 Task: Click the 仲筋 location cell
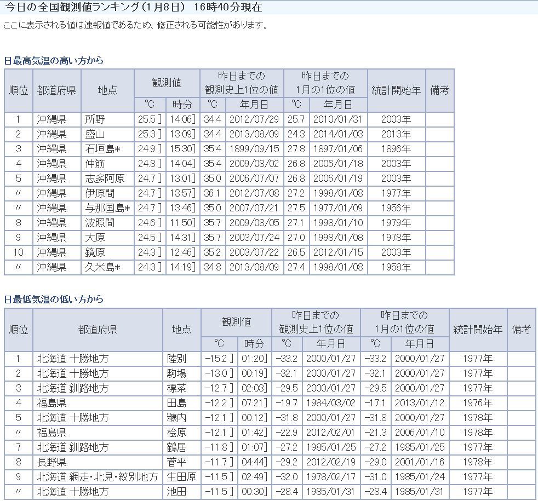click(x=95, y=164)
